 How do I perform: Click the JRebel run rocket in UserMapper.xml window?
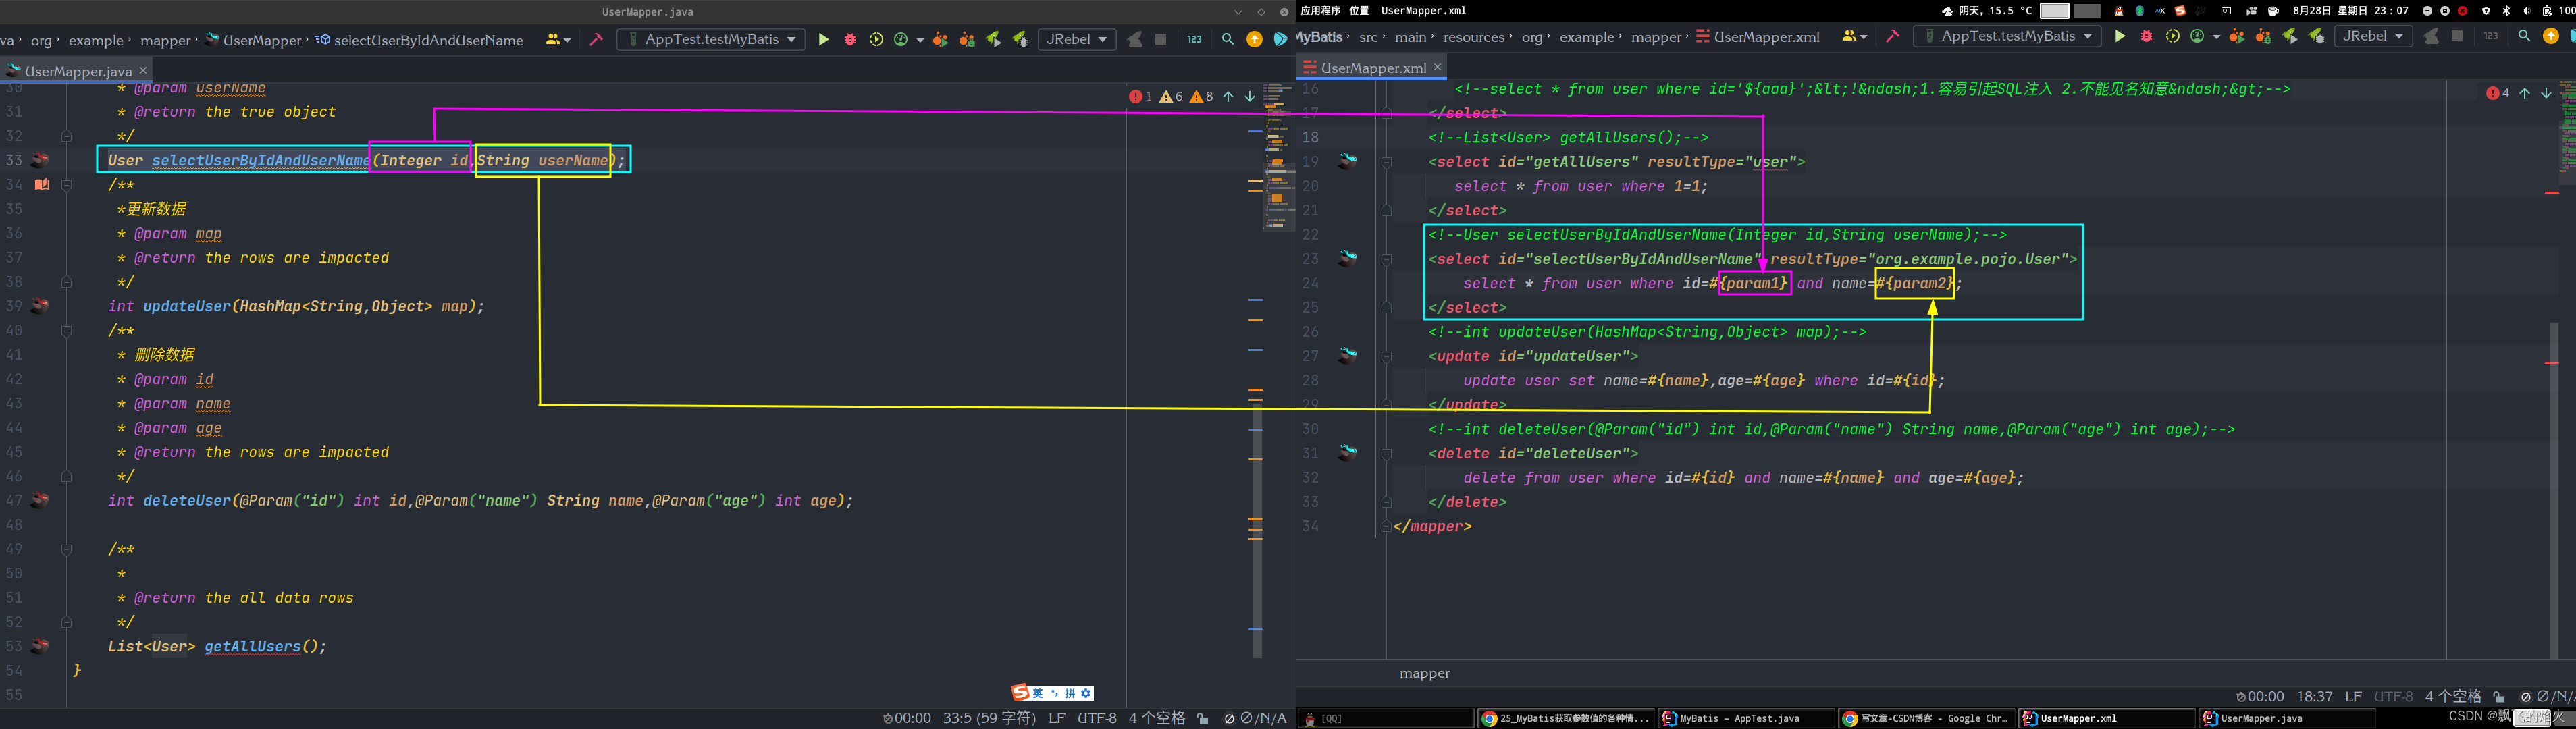(2290, 36)
